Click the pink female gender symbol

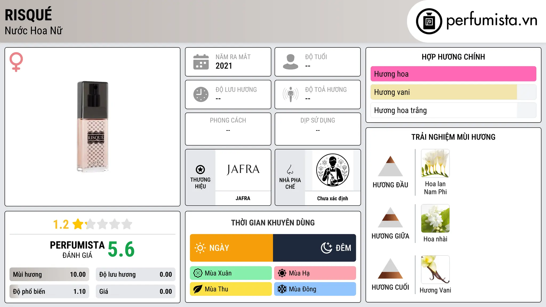[x=16, y=62]
